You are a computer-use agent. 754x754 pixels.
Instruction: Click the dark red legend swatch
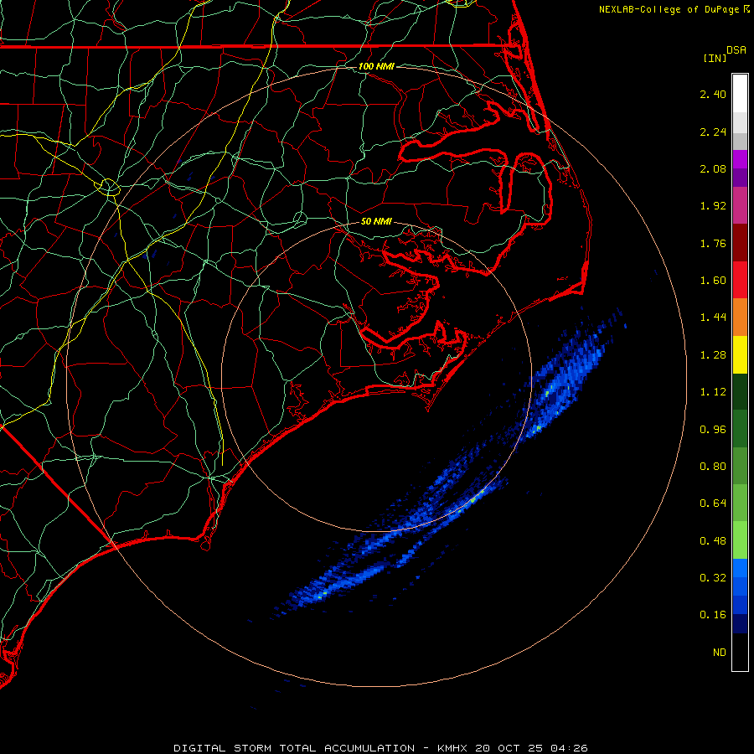pyautogui.click(x=740, y=243)
